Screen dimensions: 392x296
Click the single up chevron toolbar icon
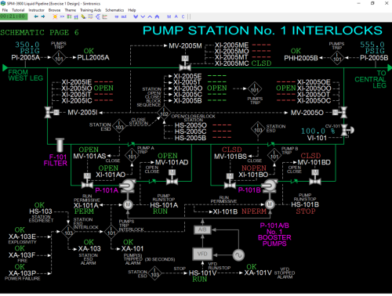tap(150, 16)
